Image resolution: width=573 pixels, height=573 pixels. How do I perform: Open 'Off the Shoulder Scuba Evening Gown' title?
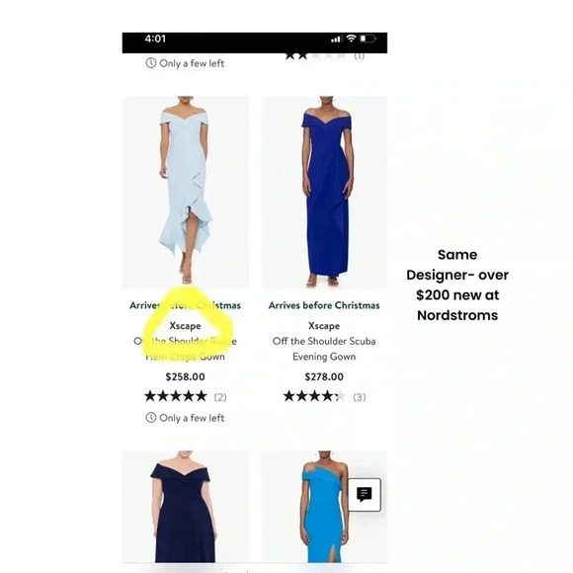(324, 349)
